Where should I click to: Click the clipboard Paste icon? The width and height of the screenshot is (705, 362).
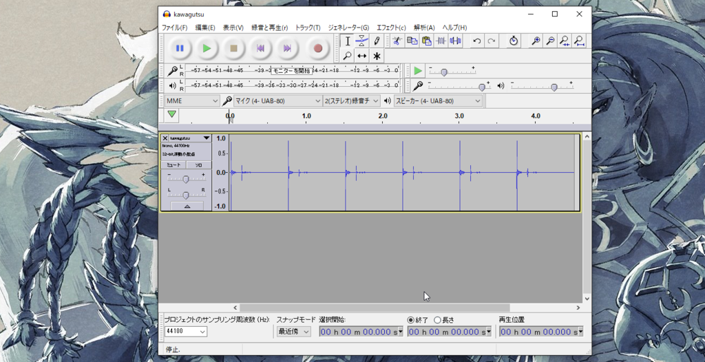[x=426, y=41]
